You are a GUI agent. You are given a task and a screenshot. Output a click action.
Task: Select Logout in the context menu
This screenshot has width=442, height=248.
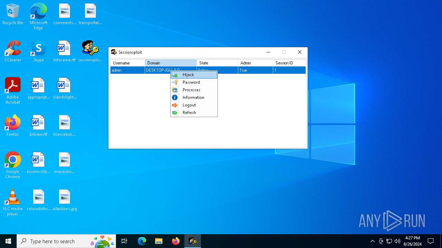[194, 105]
